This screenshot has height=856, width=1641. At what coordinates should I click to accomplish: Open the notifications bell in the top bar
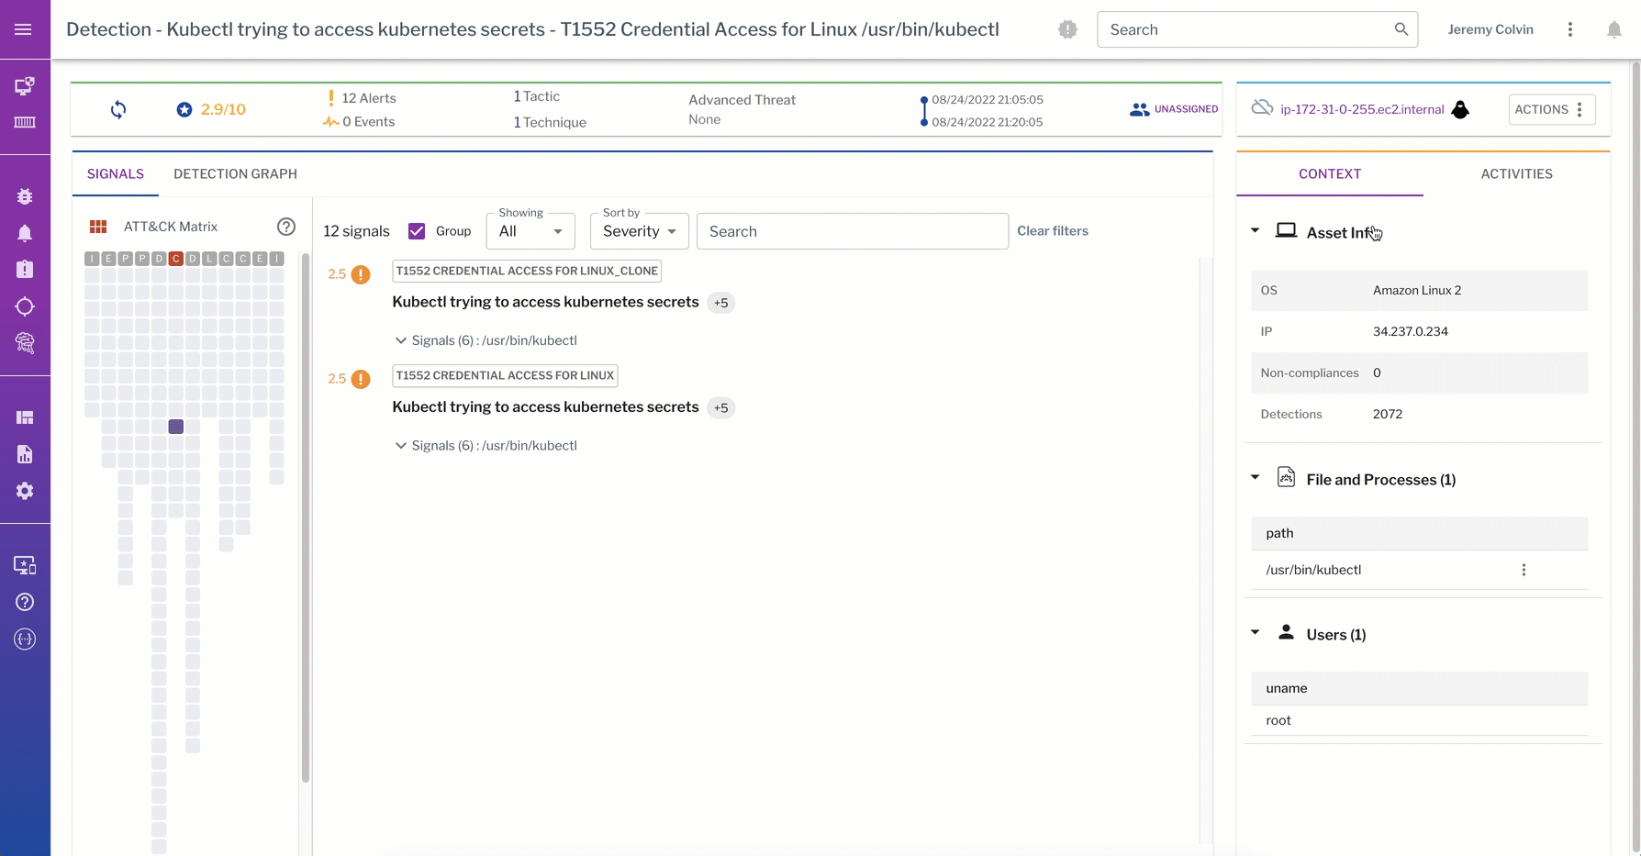[x=1613, y=28]
